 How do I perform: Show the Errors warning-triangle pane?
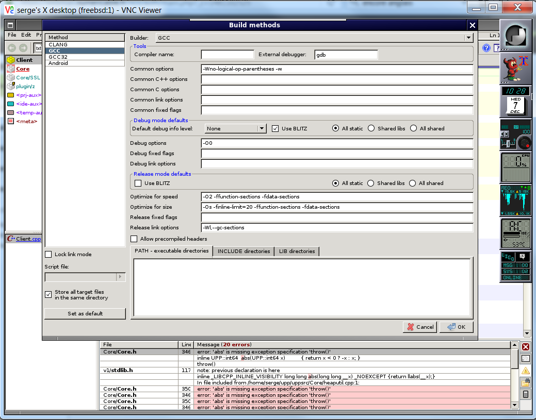pos(526,371)
